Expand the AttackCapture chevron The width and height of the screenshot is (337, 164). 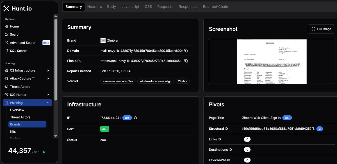[48, 79]
